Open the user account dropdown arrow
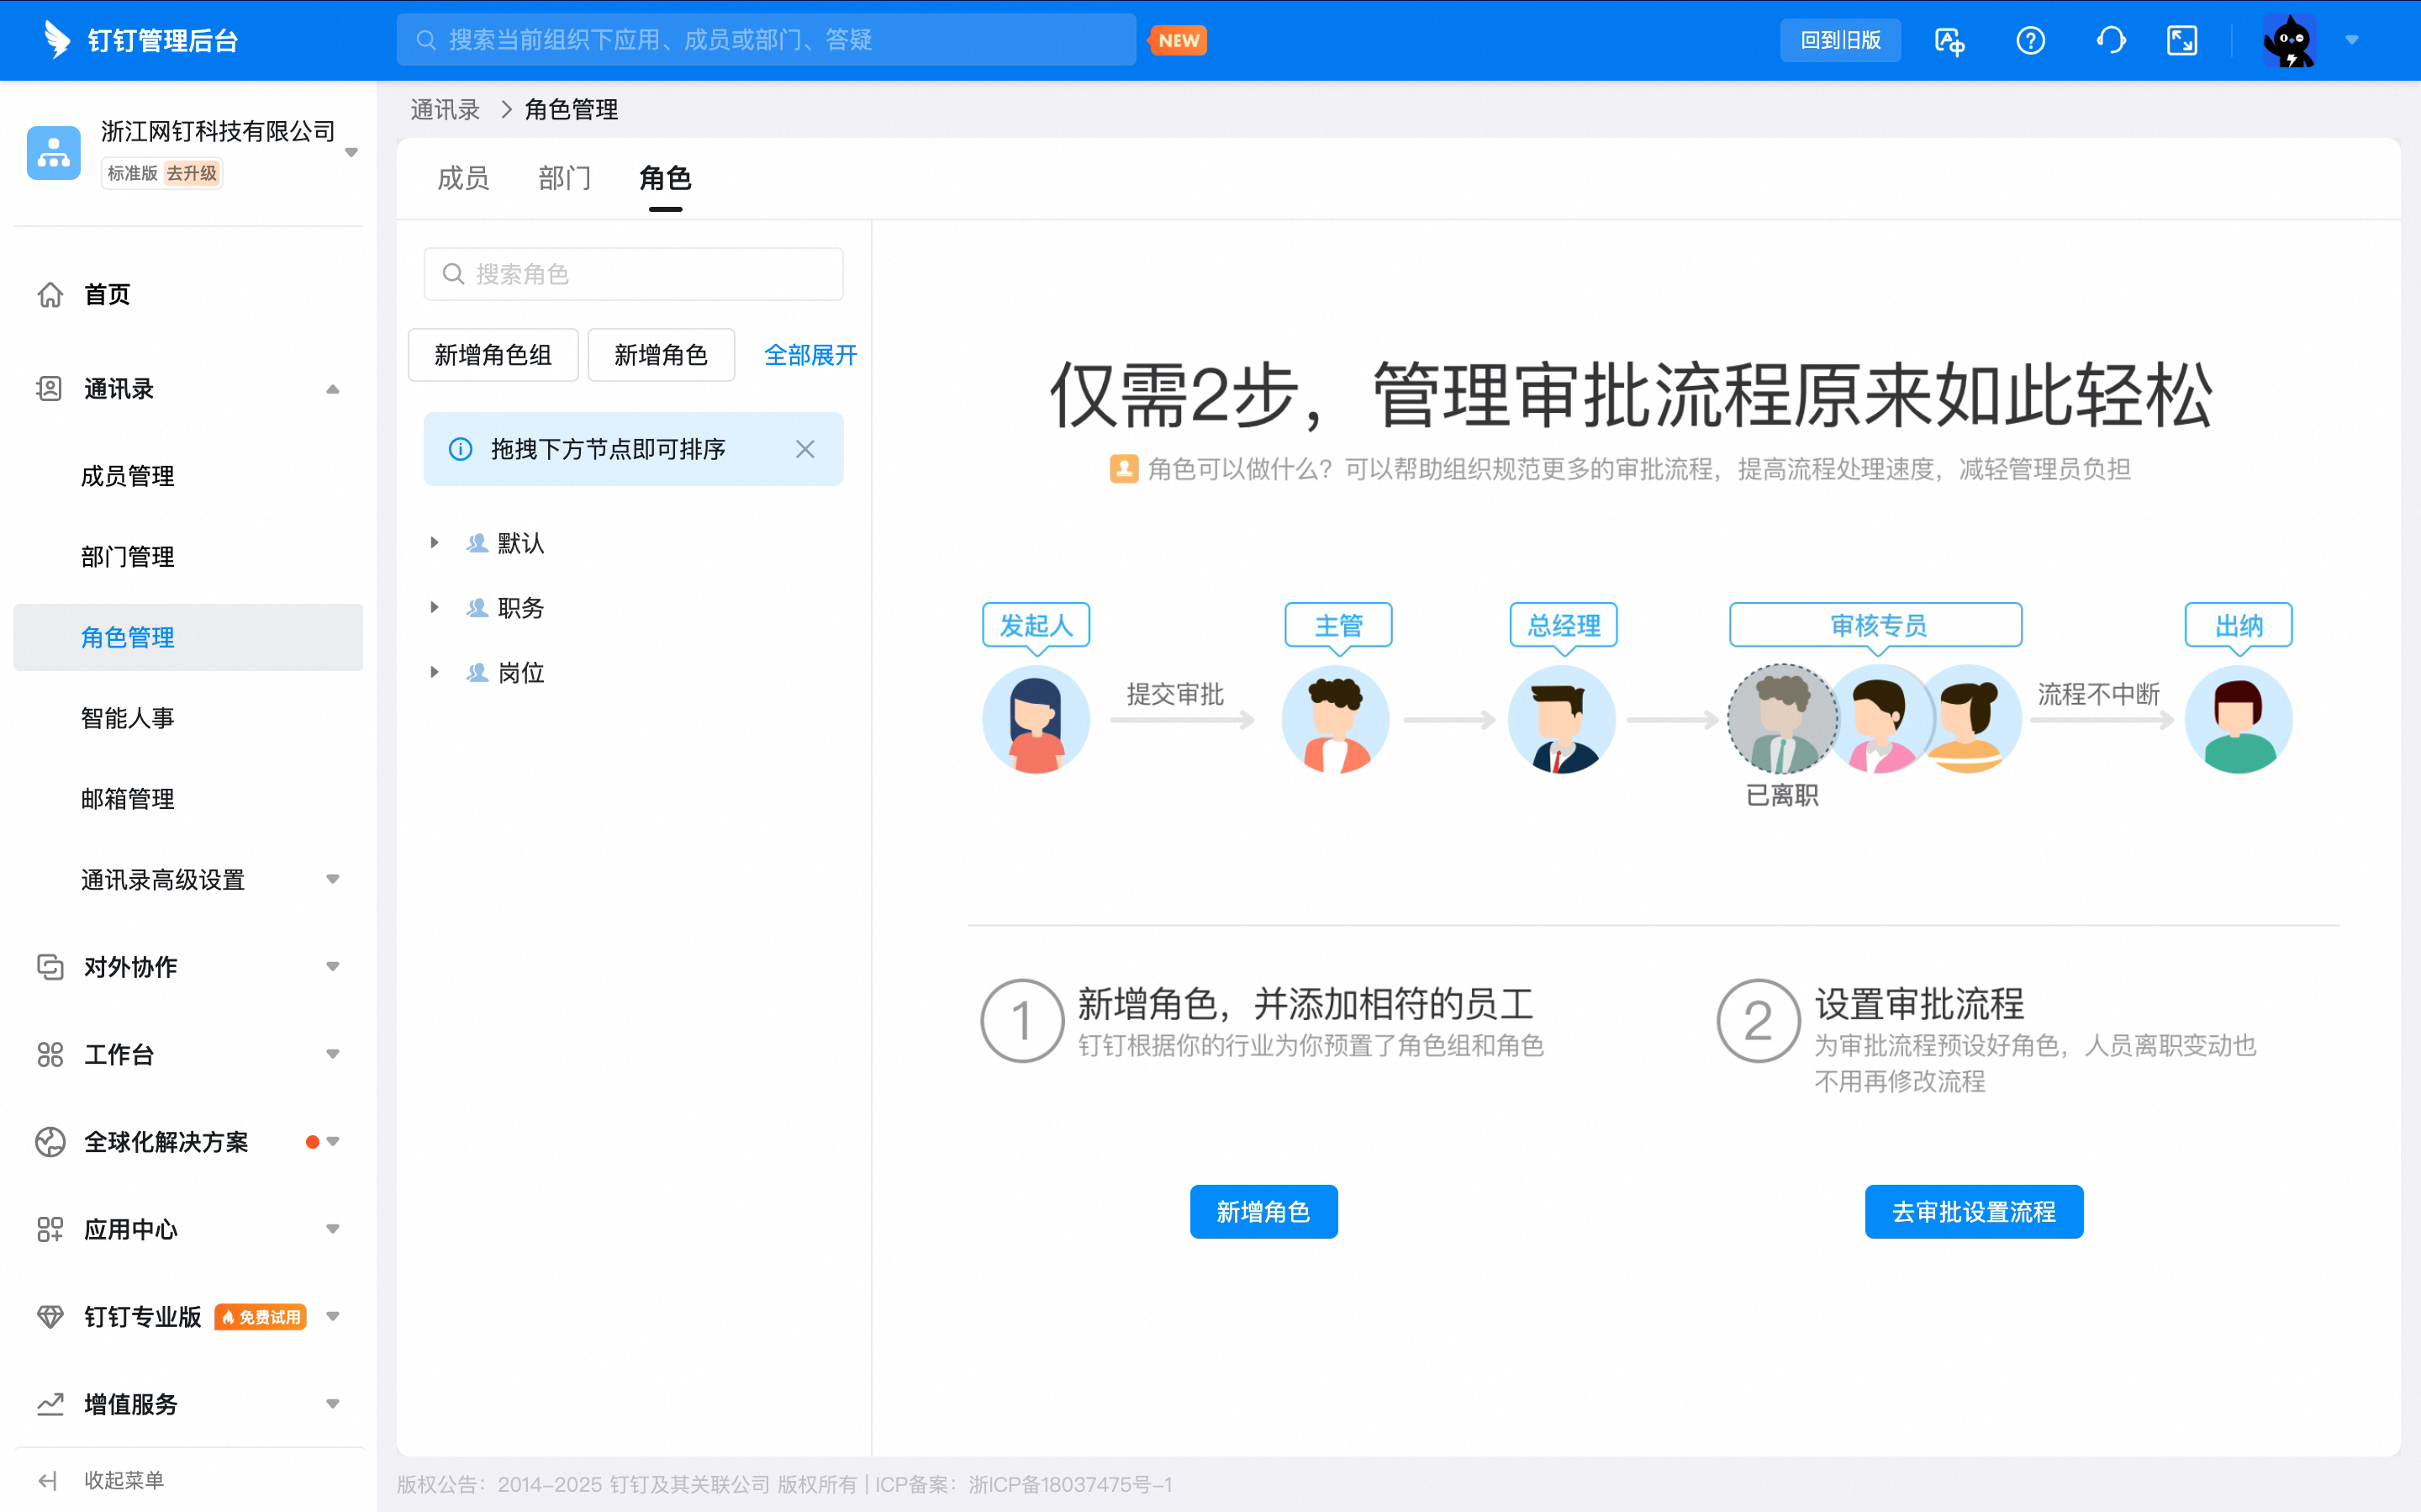The image size is (2421, 1512). click(2351, 41)
